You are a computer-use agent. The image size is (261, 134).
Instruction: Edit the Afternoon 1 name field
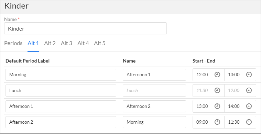154,75
